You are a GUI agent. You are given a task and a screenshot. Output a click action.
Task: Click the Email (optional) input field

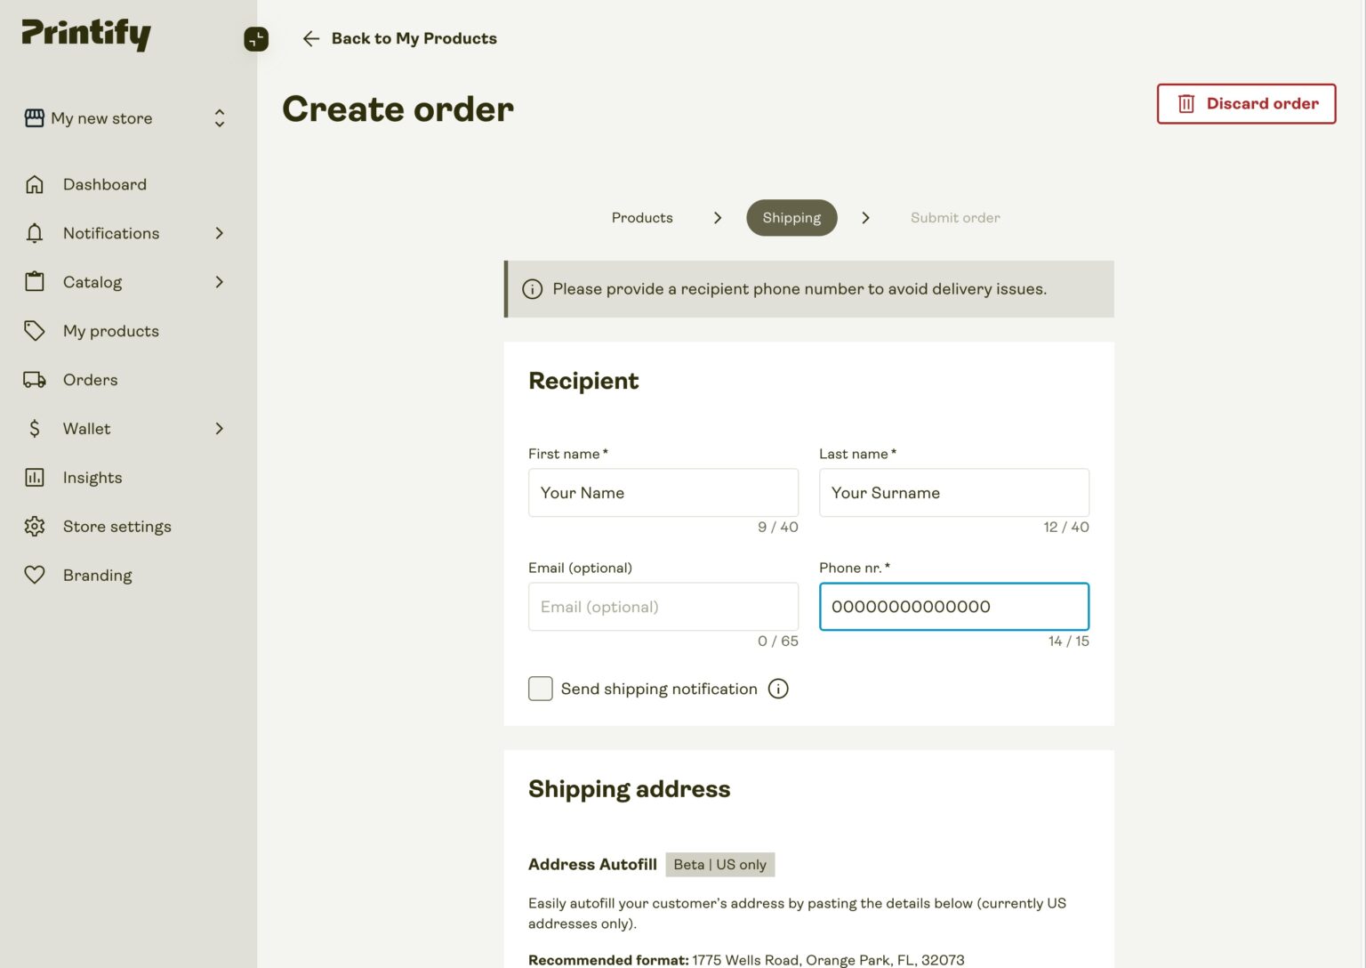663,607
